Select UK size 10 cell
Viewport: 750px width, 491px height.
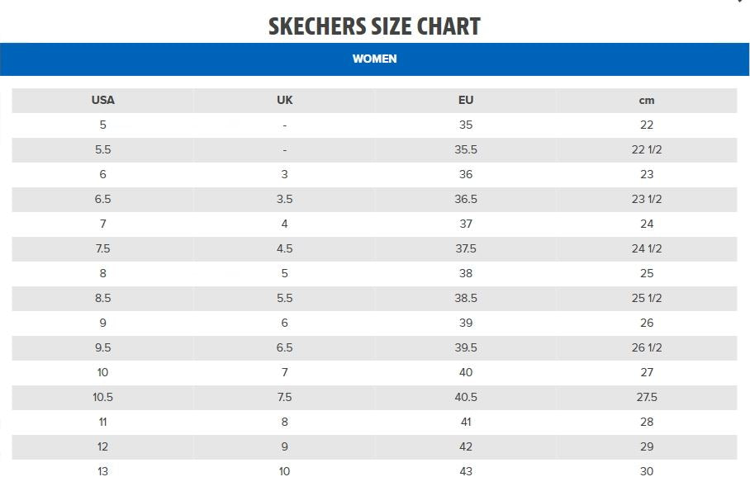coord(285,471)
